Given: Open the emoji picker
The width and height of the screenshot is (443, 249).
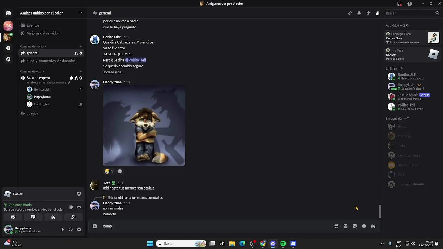Looking at the screenshot, I should [364, 226].
